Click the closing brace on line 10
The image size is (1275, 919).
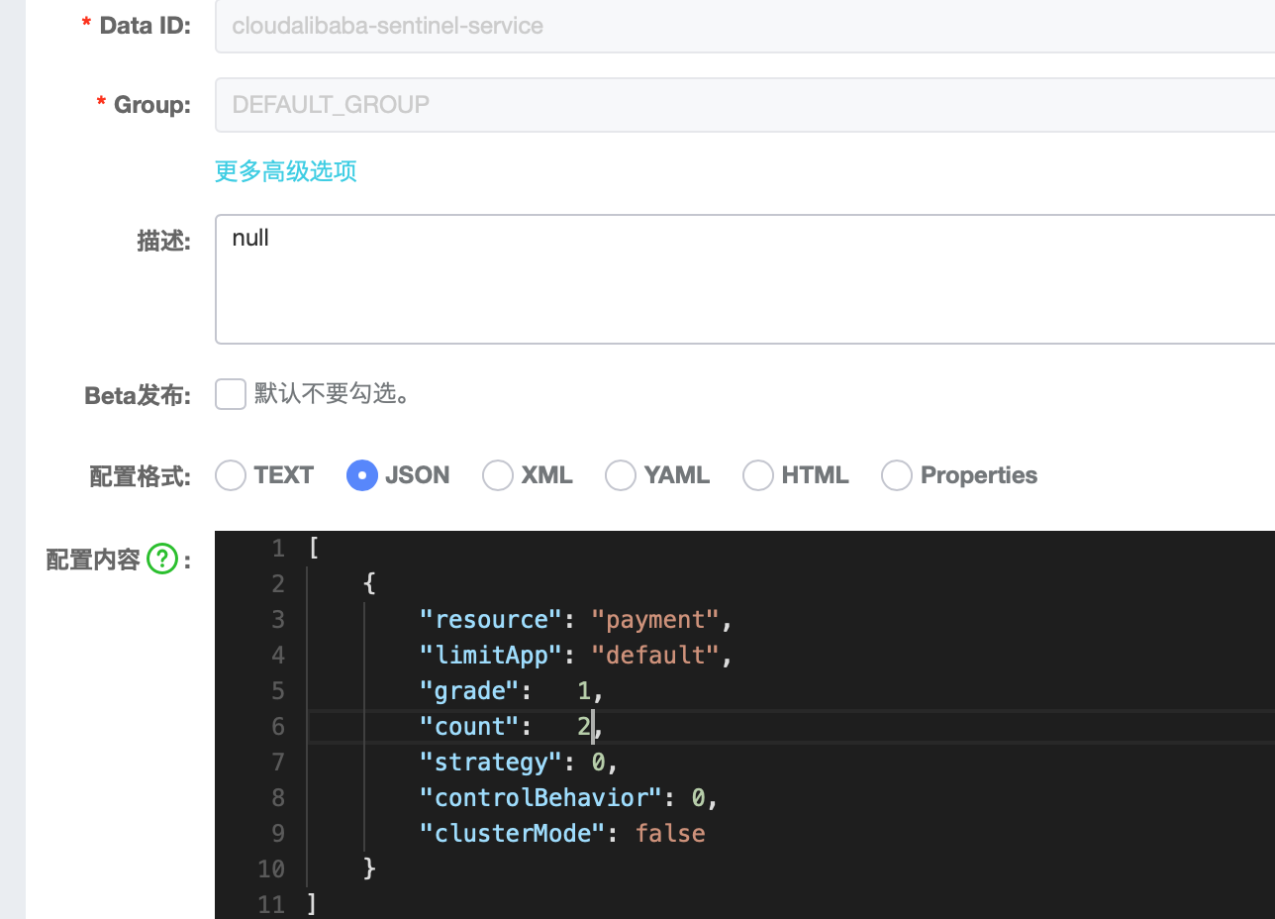(370, 869)
